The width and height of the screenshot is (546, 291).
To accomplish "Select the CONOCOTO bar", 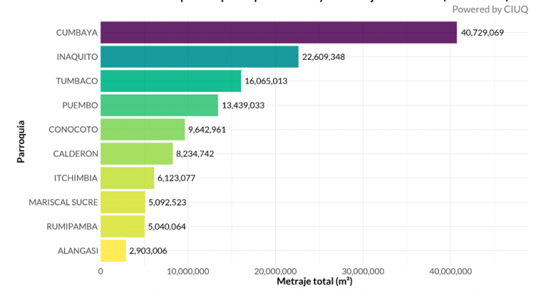I will 143,129.
